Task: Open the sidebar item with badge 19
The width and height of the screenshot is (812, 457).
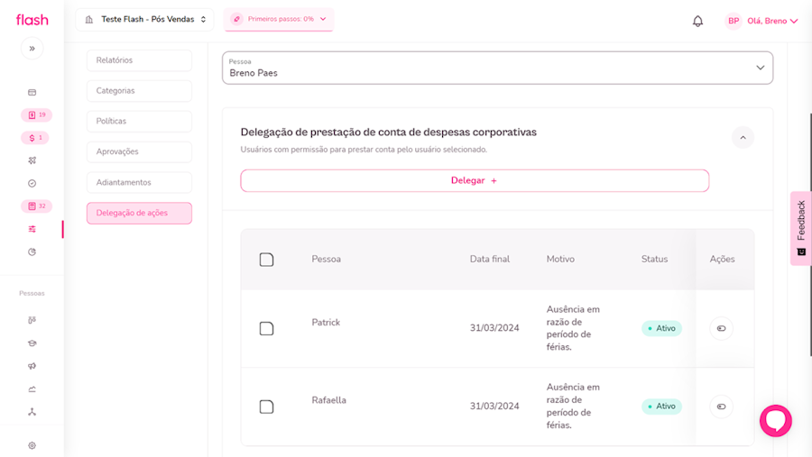Action: pyautogui.click(x=36, y=114)
